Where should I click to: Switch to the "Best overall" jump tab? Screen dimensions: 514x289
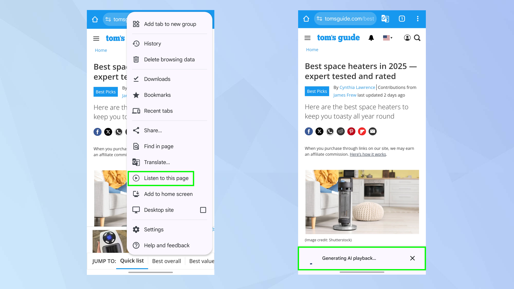166,261
